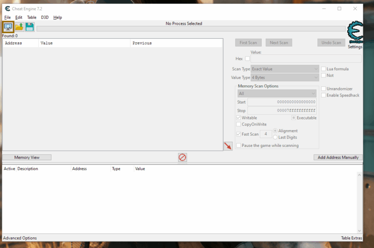The height and width of the screenshot is (248, 374).
Task: Open the Scan Type dropdown
Action: tap(285, 69)
